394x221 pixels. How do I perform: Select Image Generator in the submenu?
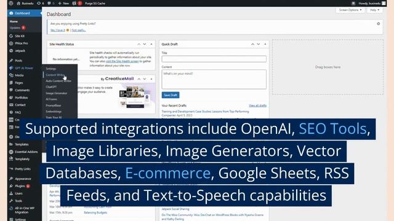pos(57,93)
